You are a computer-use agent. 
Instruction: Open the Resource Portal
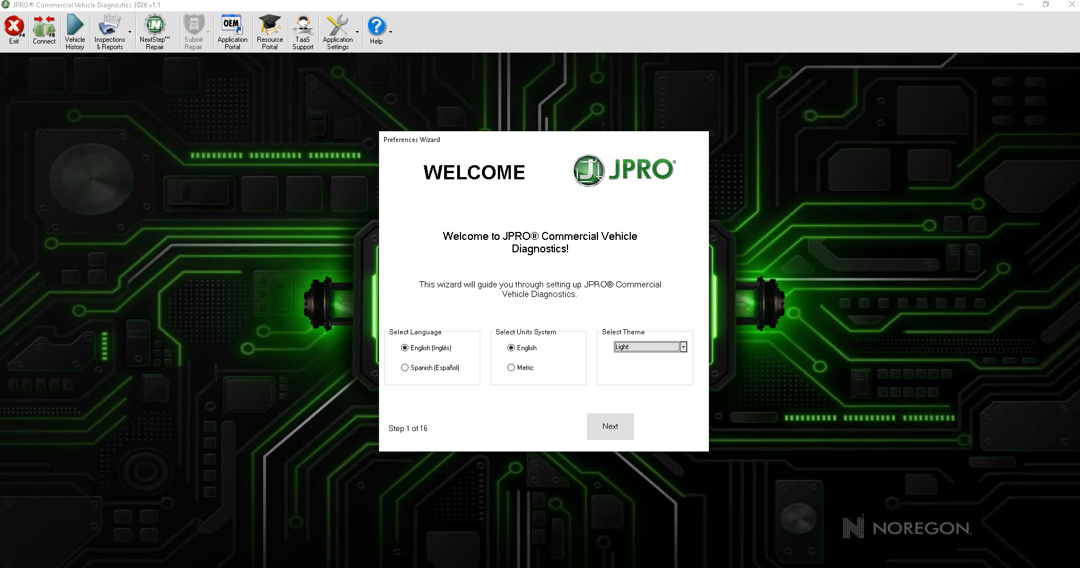coord(270,32)
